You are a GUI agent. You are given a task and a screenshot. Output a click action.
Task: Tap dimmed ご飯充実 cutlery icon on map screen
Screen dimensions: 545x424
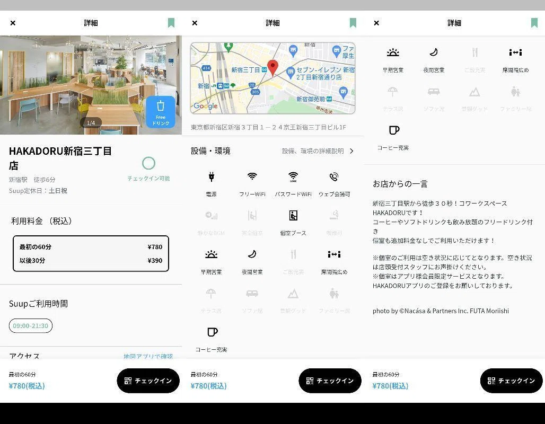(x=293, y=254)
